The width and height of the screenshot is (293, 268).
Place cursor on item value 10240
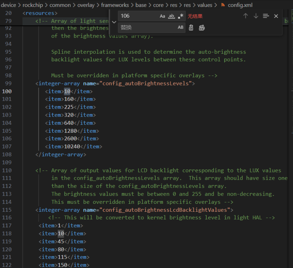[x=72, y=146]
